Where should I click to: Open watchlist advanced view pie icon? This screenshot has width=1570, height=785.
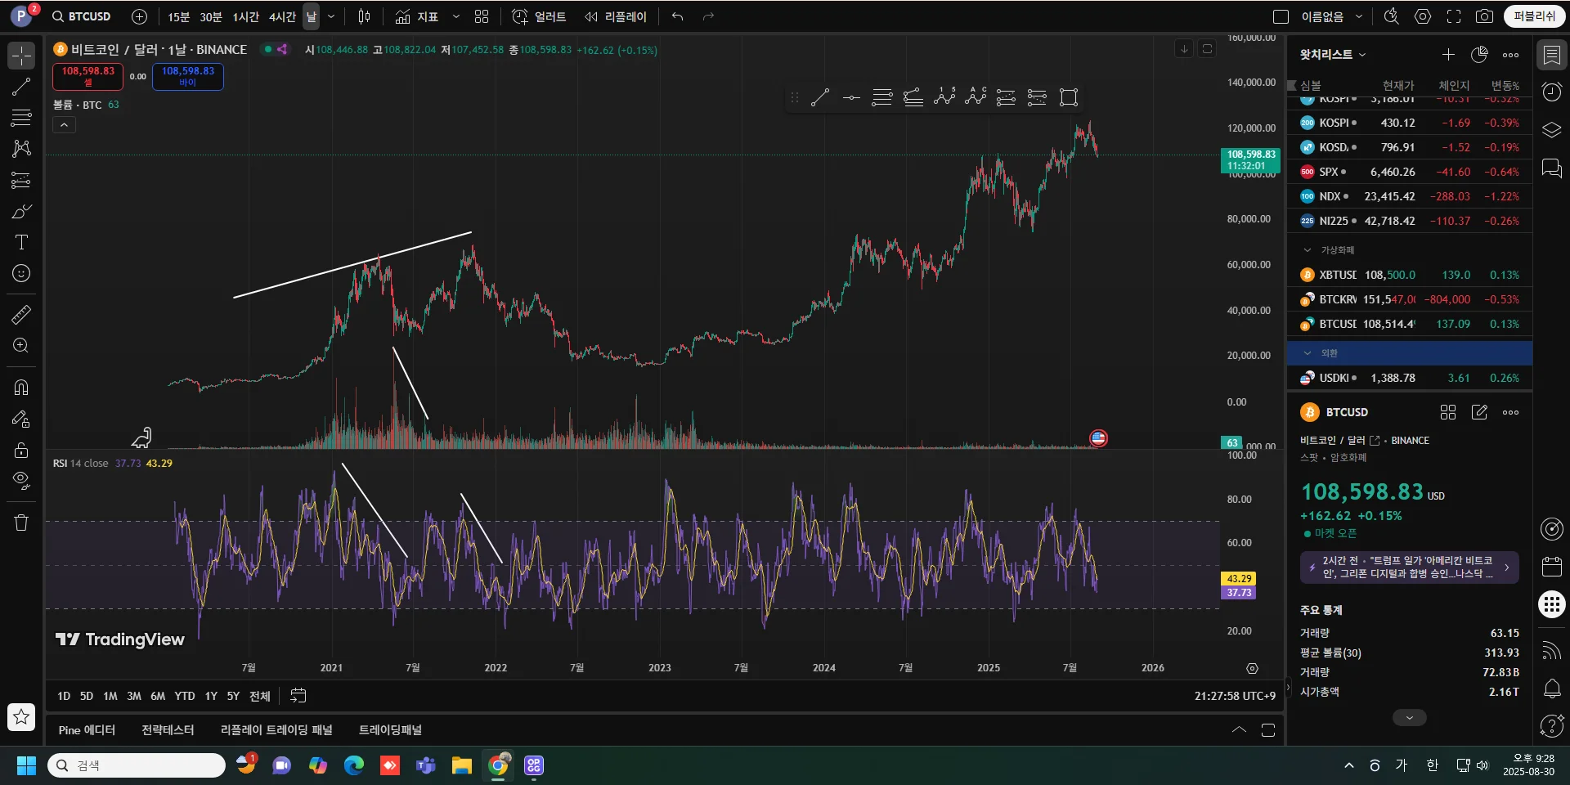click(1479, 55)
